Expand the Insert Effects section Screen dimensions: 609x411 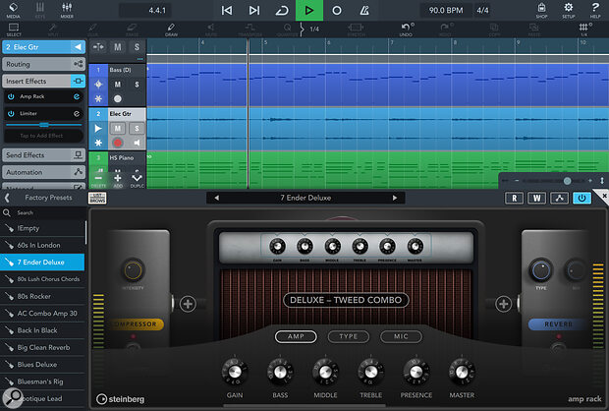click(43, 81)
